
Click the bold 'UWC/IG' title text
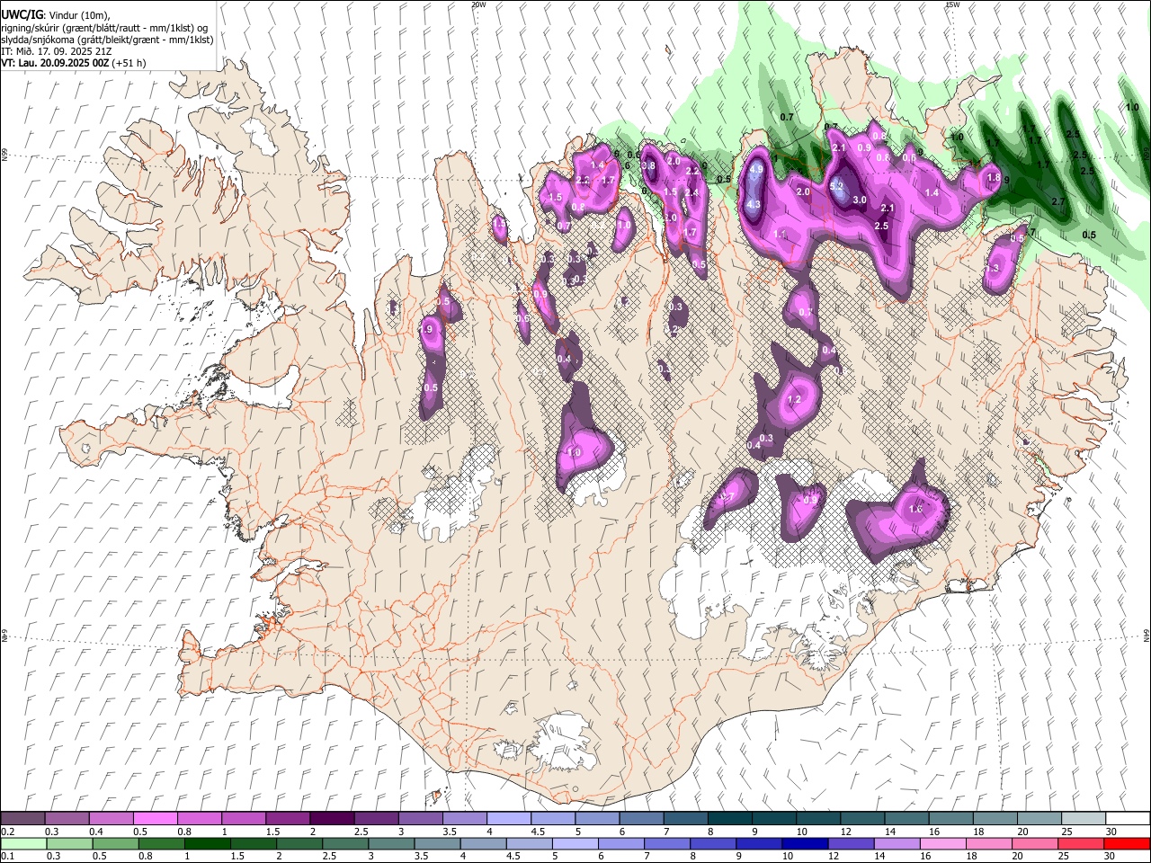pyautogui.click(x=22, y=14)
